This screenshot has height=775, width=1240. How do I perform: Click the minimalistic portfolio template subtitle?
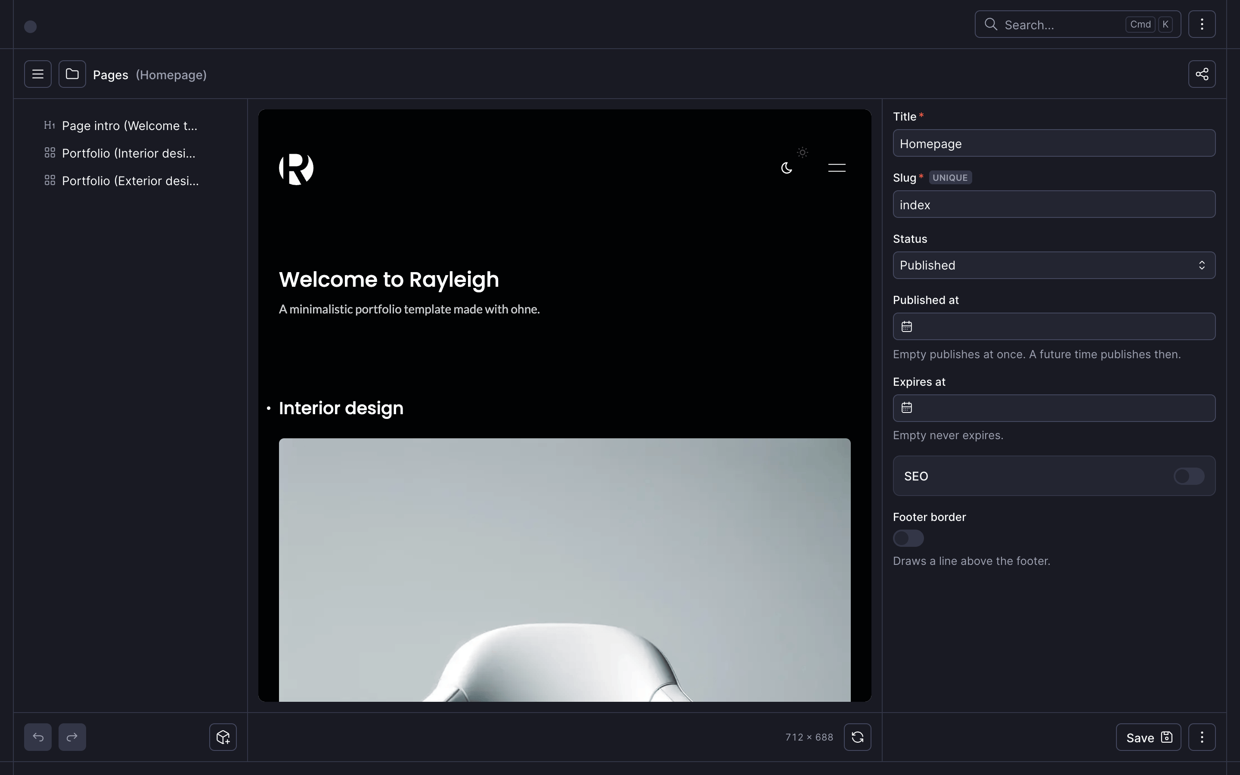(x=409, y=310)
